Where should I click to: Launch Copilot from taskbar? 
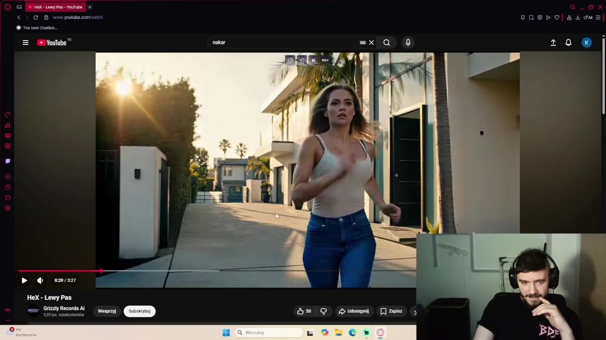324,333
